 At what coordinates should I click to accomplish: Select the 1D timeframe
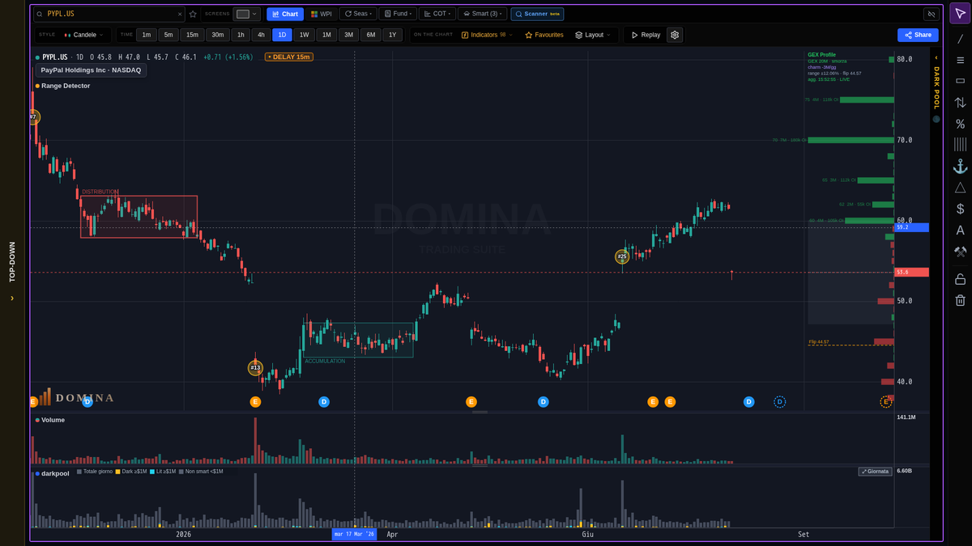(282, 35)
